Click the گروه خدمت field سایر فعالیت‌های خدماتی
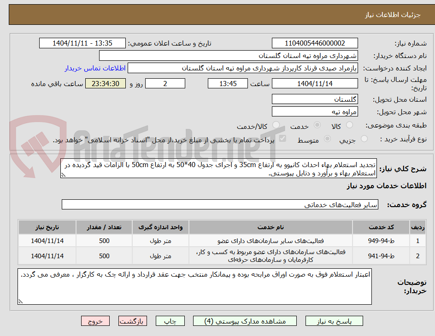The height and width of the screenshot is (336, 435). pyautogui.click(x=220, y=204)
